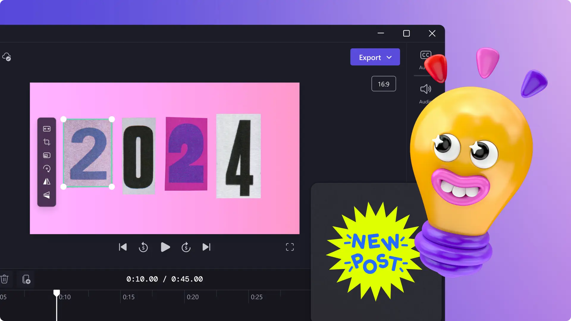Click the top-right resize handle of selection
The image size is (571, 321).
pyautogui.click(x=112, y=119)
